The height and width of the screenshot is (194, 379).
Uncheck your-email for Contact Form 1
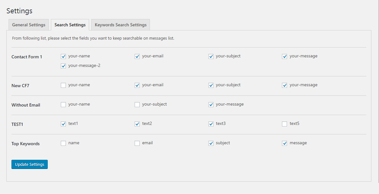point(137,56)
